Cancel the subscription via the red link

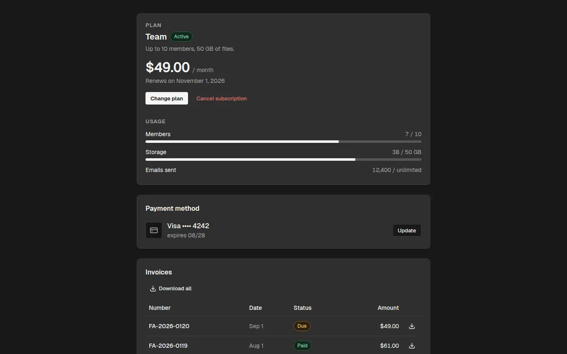[221, 98]
